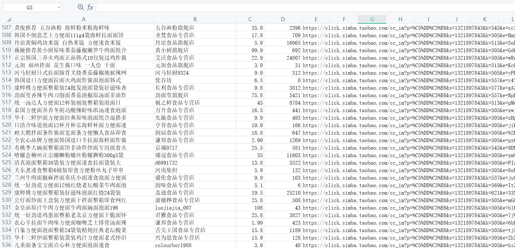
Task: Click sales value 25210
Action: pos(283,193)
